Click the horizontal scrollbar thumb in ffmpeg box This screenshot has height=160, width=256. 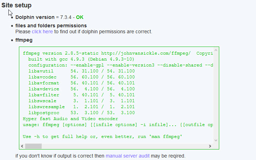point(33,146)
